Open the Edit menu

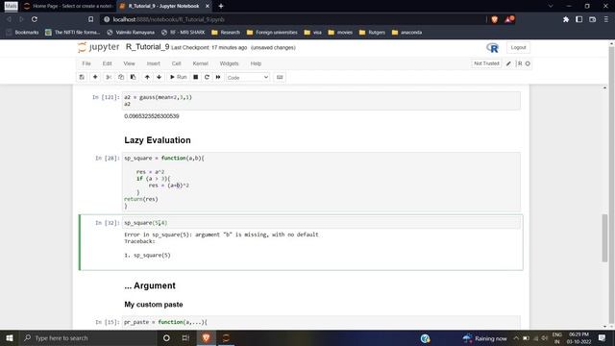107,63
